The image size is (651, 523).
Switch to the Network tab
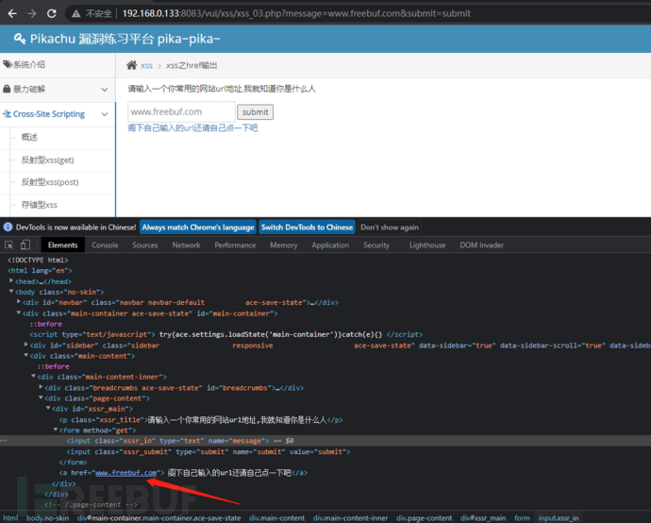pos(186,245)
